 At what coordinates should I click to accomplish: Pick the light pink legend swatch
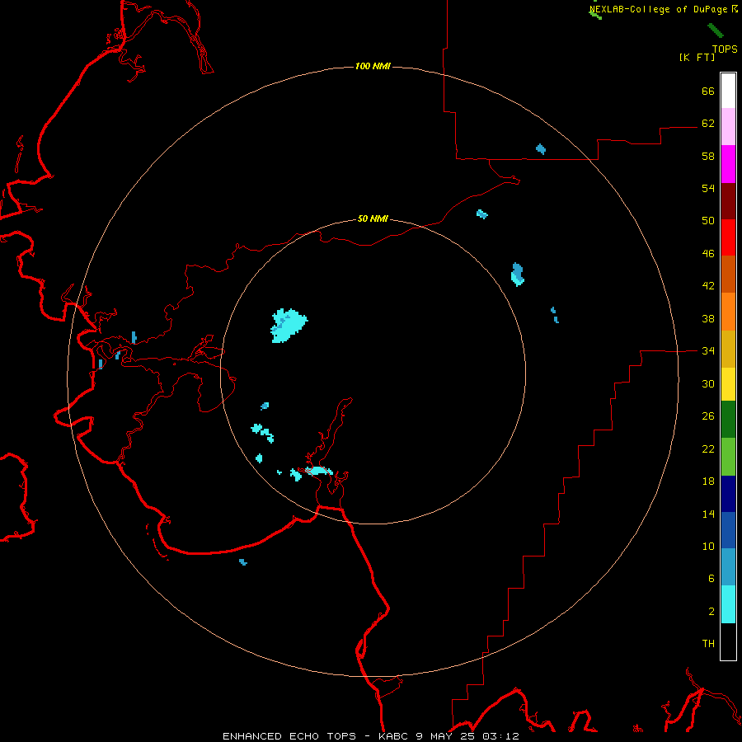728,127
